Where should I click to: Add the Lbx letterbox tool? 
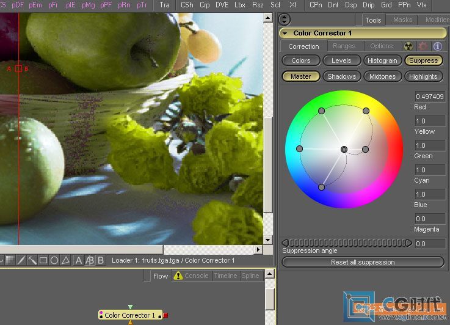240,5
